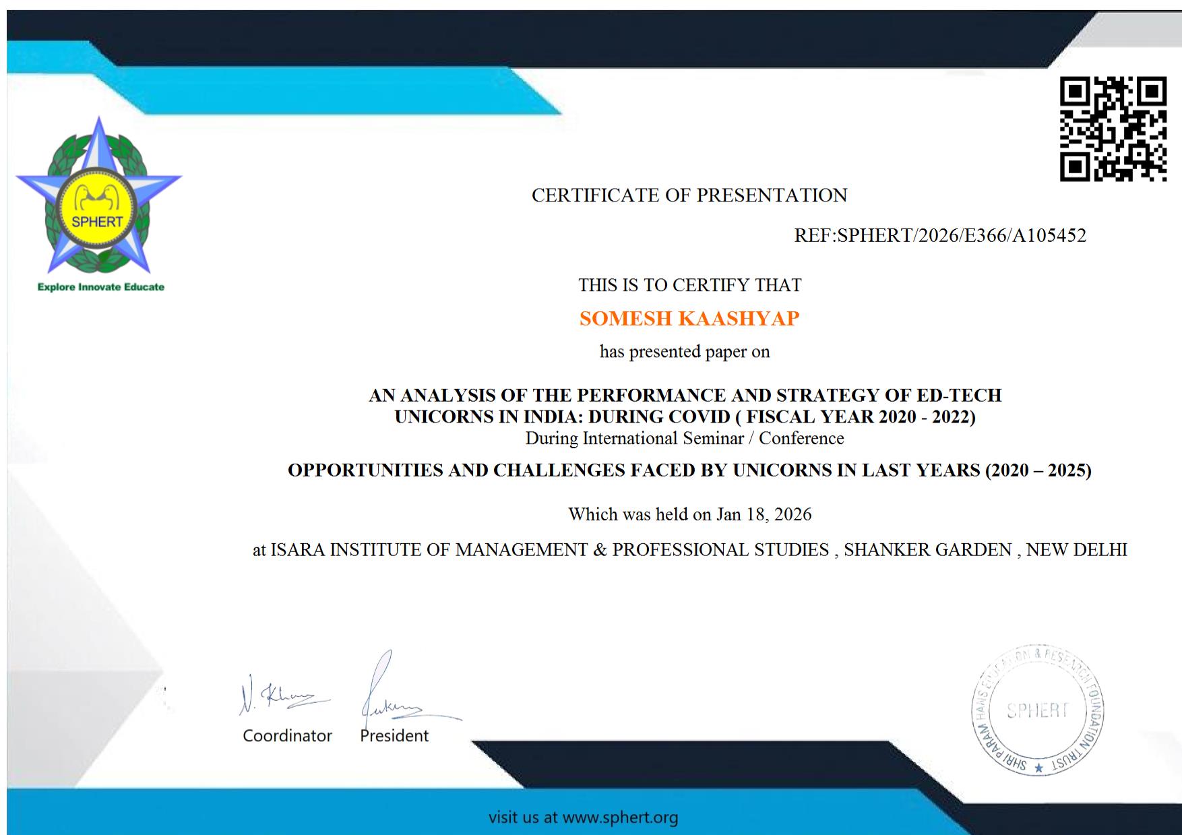Screen dimensions: 1182x835
Task: Click the conference title Opportunities and Challenges
Action: tap(689, 470)
